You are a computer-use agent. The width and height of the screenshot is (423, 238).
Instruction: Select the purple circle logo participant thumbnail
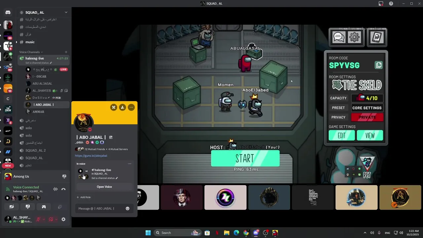(225, 197)
